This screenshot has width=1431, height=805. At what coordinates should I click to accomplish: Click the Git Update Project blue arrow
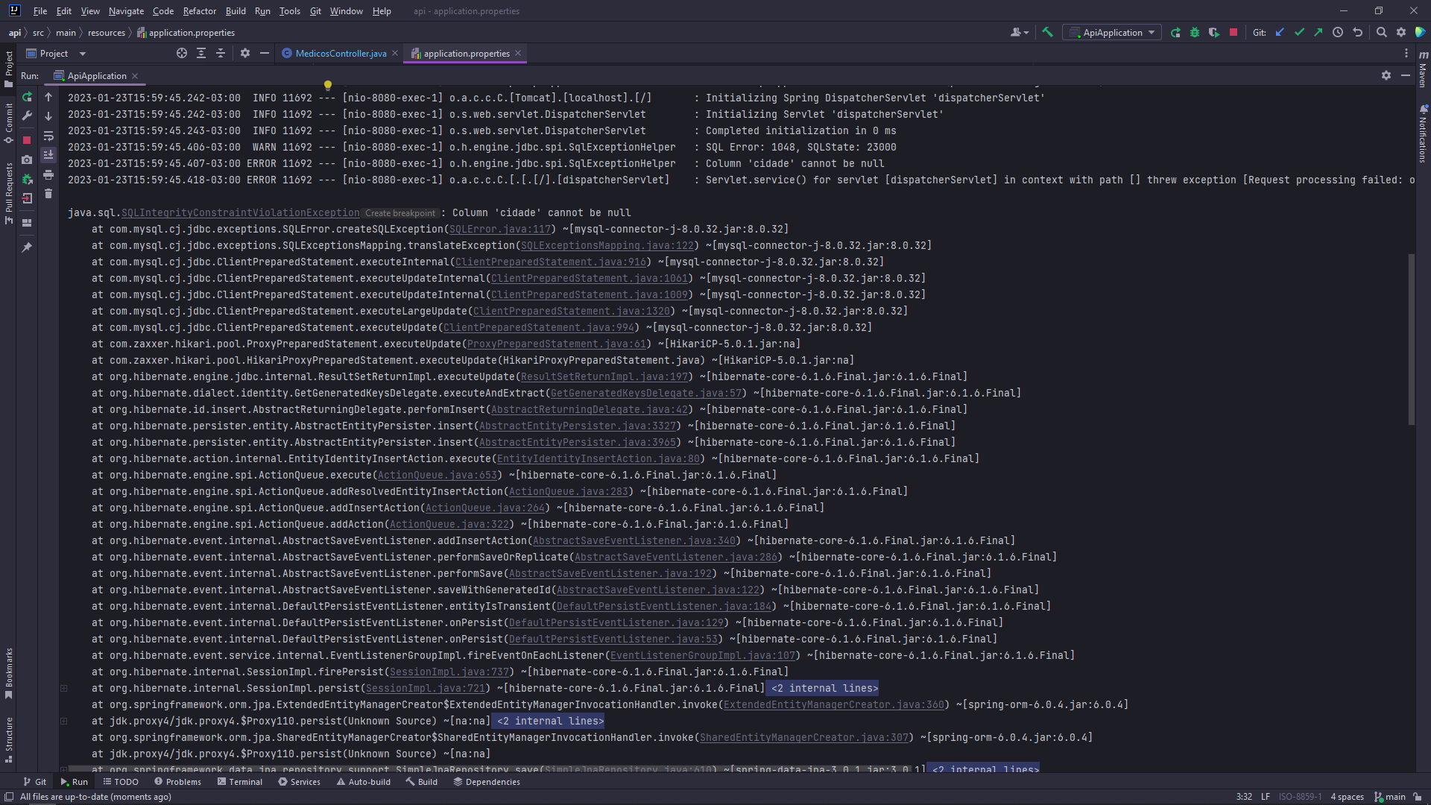pyautogui.click(x=1280, y=32)
